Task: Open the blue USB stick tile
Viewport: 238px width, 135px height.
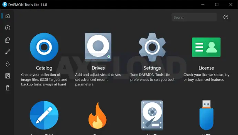Action: (x=206, y=115)
